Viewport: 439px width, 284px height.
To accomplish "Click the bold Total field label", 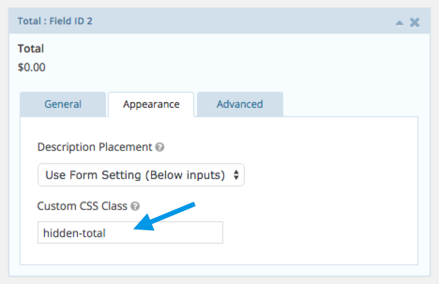I will [30, 48].
